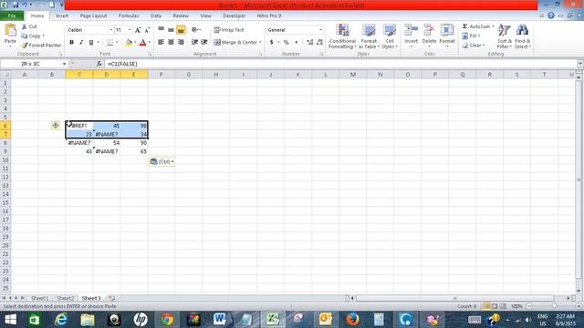Apply Comma Style format
Screen dimensions: 584x328
[x=296, y=43]
